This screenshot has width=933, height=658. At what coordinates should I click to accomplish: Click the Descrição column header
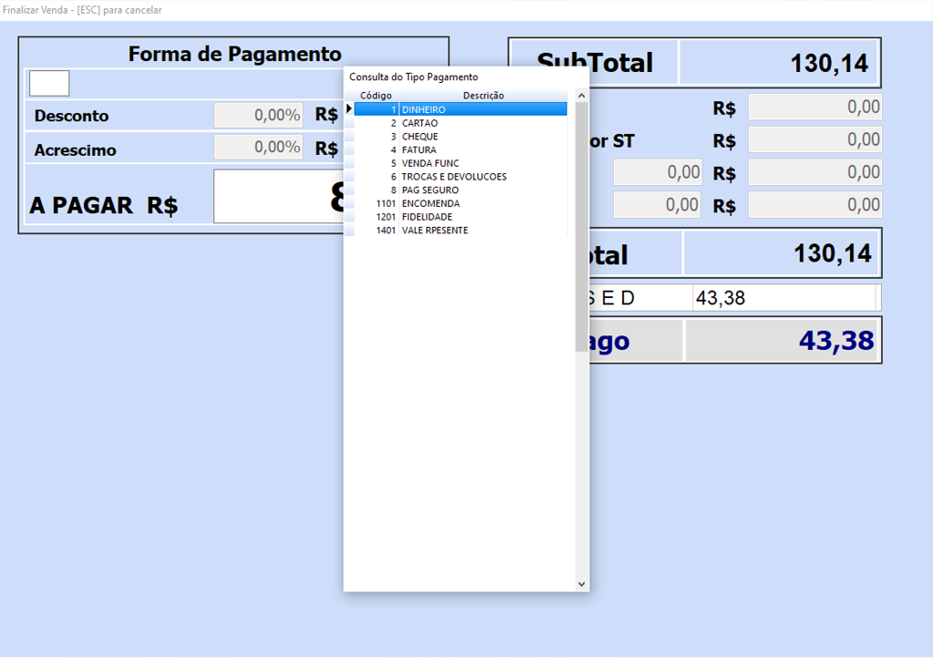click(483, 96)
